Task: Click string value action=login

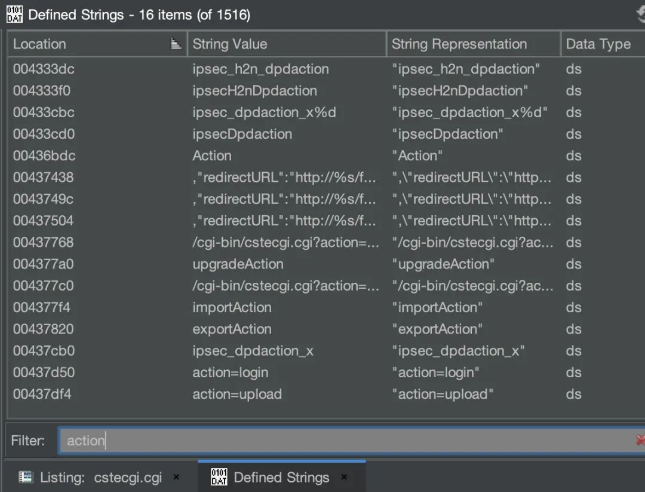Action: 231,372
